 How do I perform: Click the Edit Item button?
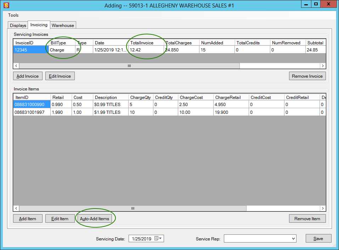point(60,218)
